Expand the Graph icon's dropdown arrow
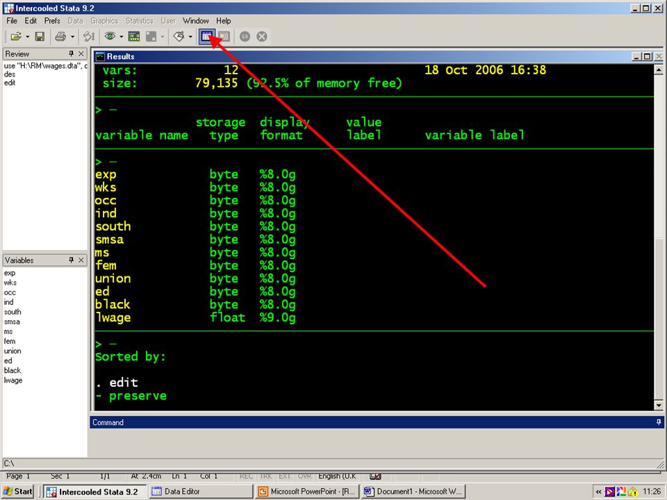The height and width of the screenshot is (500, 667). [x=163, y=37]
